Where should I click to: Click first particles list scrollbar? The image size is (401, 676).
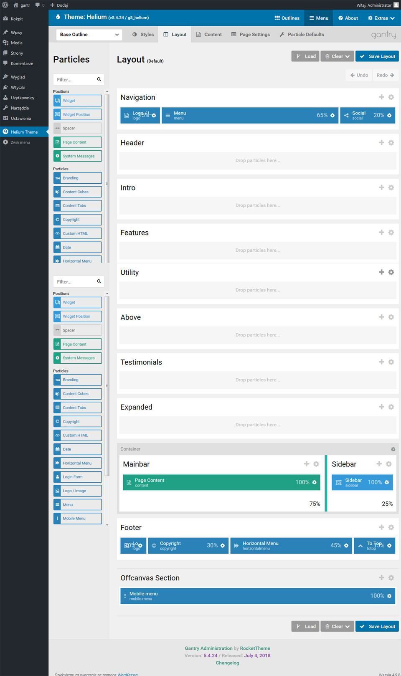coord(107,177)
